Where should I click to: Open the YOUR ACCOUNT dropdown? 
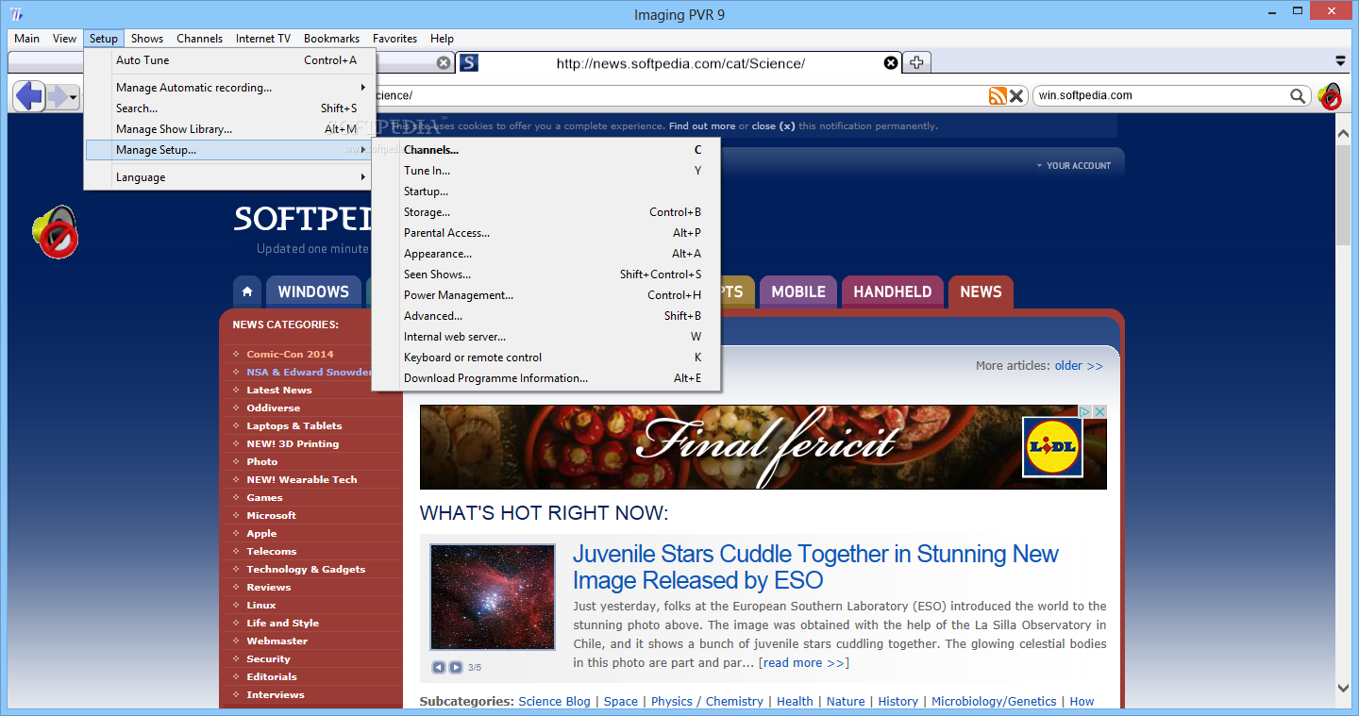pos(1074,166)
